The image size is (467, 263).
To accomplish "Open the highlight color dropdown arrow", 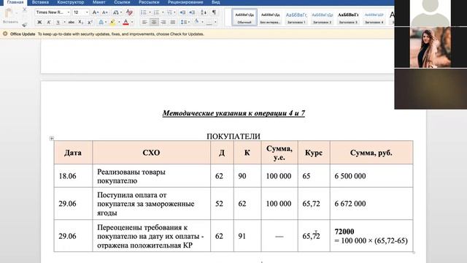I will (x=119, y=22).
